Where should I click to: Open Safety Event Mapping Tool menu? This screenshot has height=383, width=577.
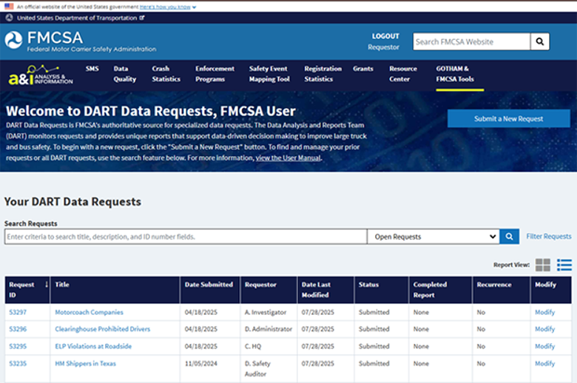(x=269, y=74)
